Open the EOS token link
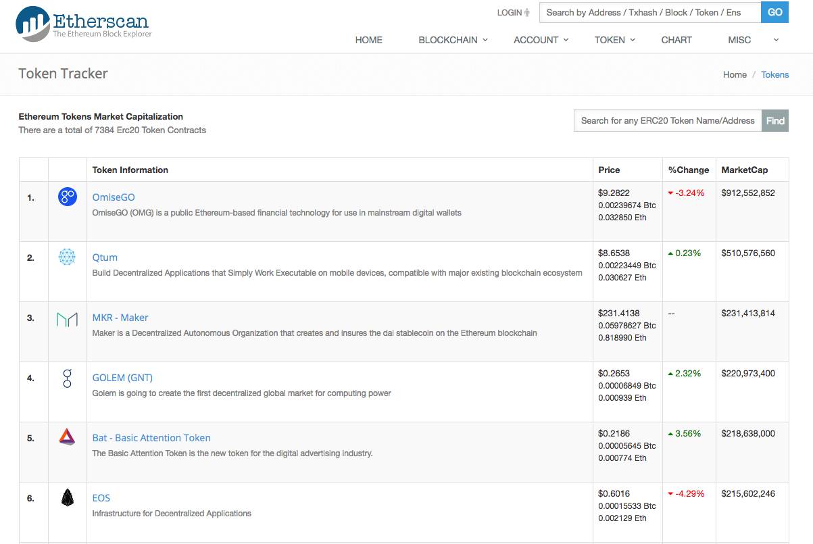Image resolution: width=813 pixels, height=544 pixels. tap(101, 498)
